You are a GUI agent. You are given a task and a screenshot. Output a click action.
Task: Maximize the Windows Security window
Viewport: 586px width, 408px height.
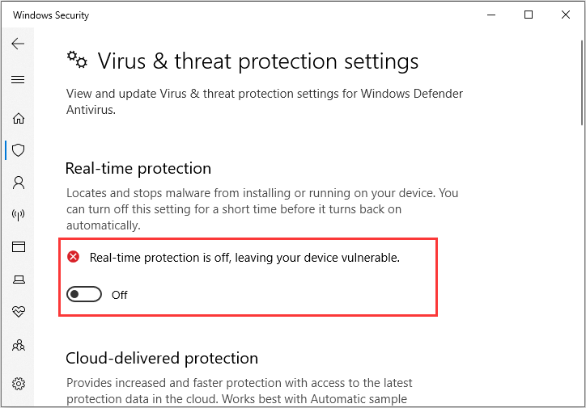[529, 15]
